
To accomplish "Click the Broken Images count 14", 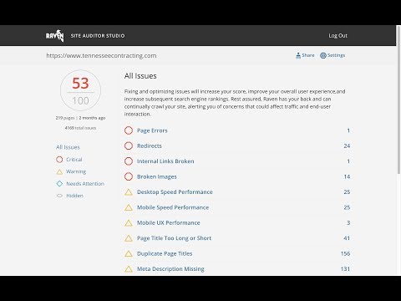I will tap(347, 176).
